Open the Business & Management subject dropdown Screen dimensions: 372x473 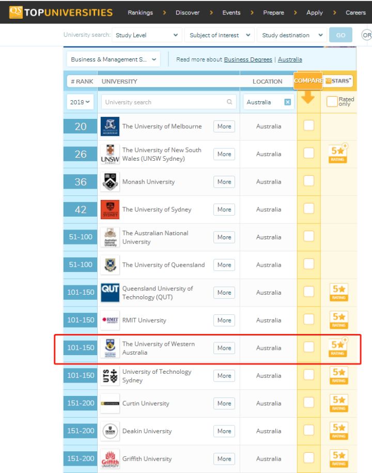[x=113, y=59]
